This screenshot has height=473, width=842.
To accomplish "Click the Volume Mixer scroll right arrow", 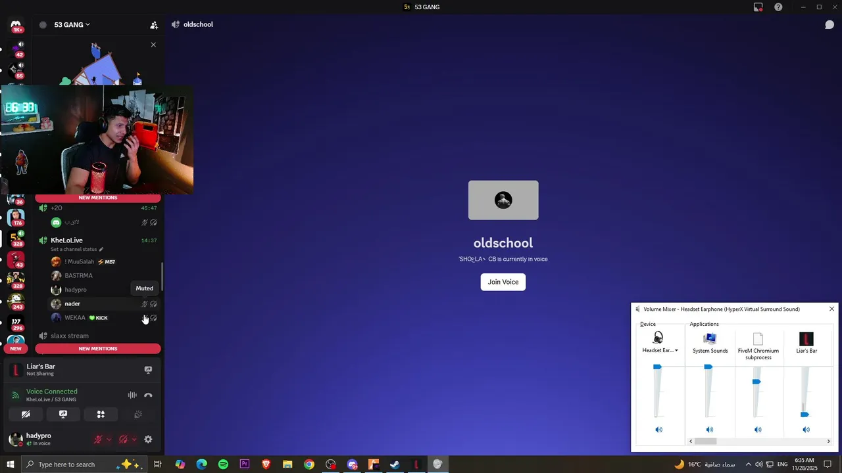I will (828, 441).
